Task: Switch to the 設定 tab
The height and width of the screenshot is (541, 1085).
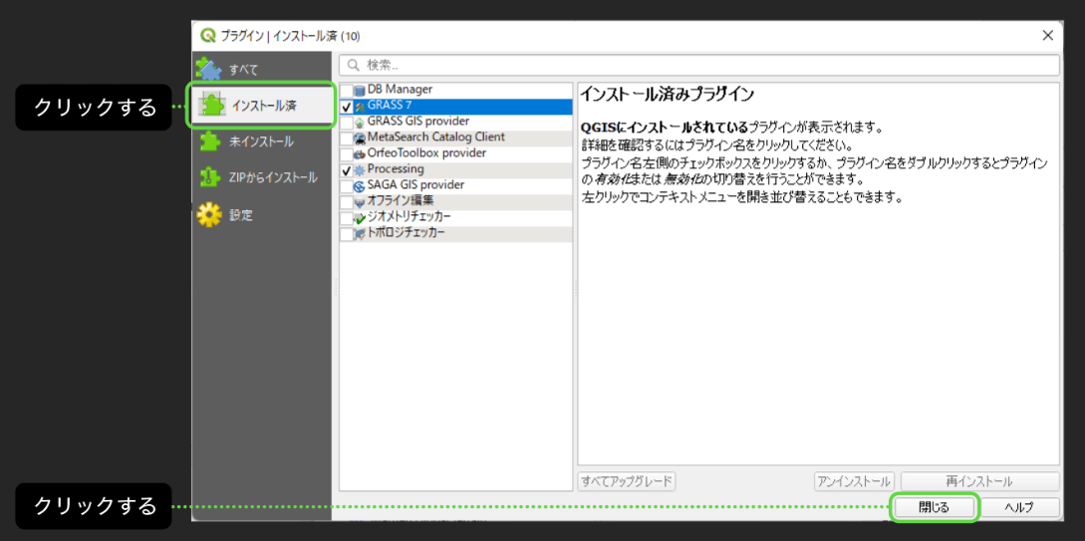Action: [x=262, y=214]
